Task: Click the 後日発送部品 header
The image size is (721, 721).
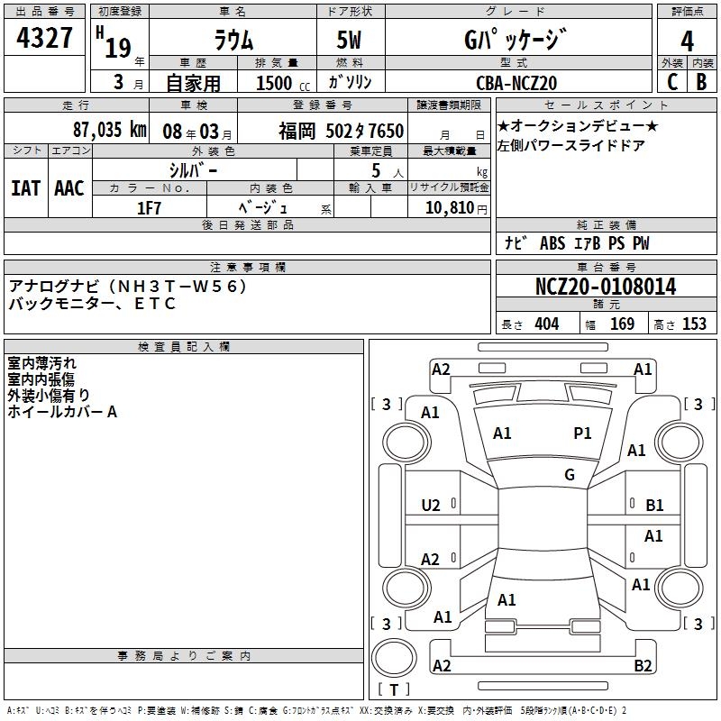Action: click(x=247, y=224)
